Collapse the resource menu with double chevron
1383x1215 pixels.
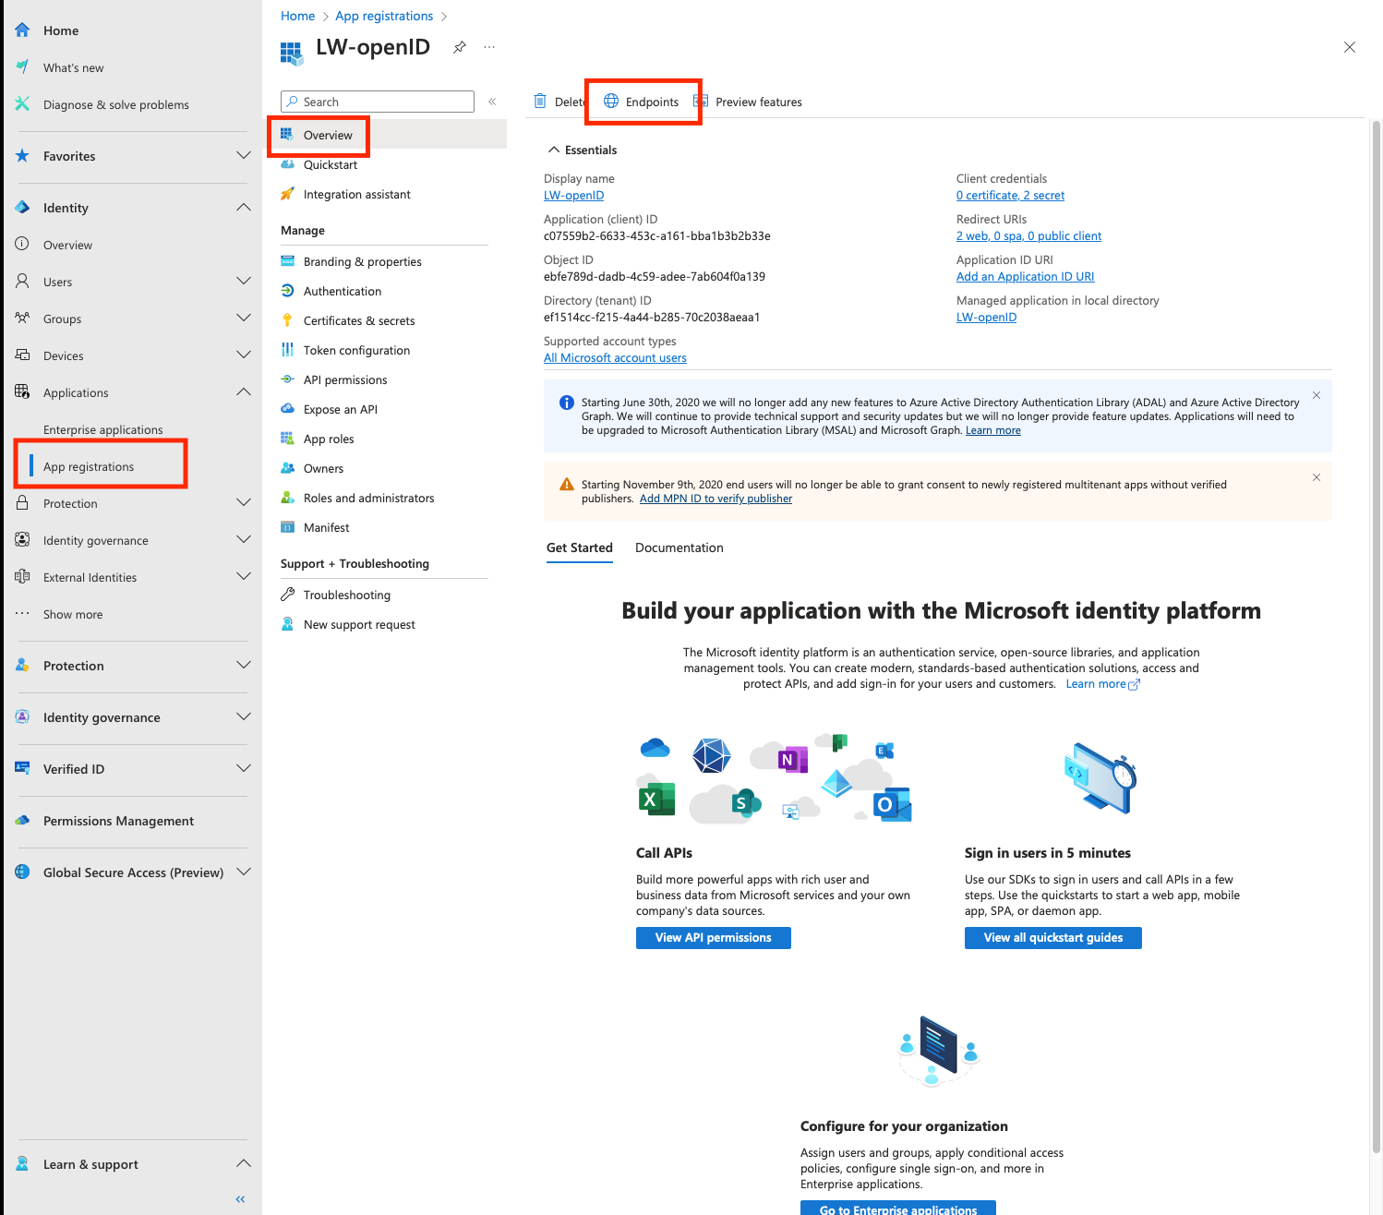(x=492, y=102)
